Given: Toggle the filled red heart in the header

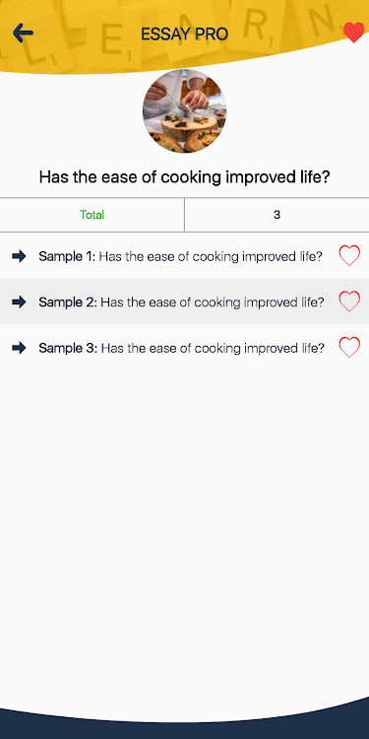Looking at the screenshot, I should coord(353,33).
